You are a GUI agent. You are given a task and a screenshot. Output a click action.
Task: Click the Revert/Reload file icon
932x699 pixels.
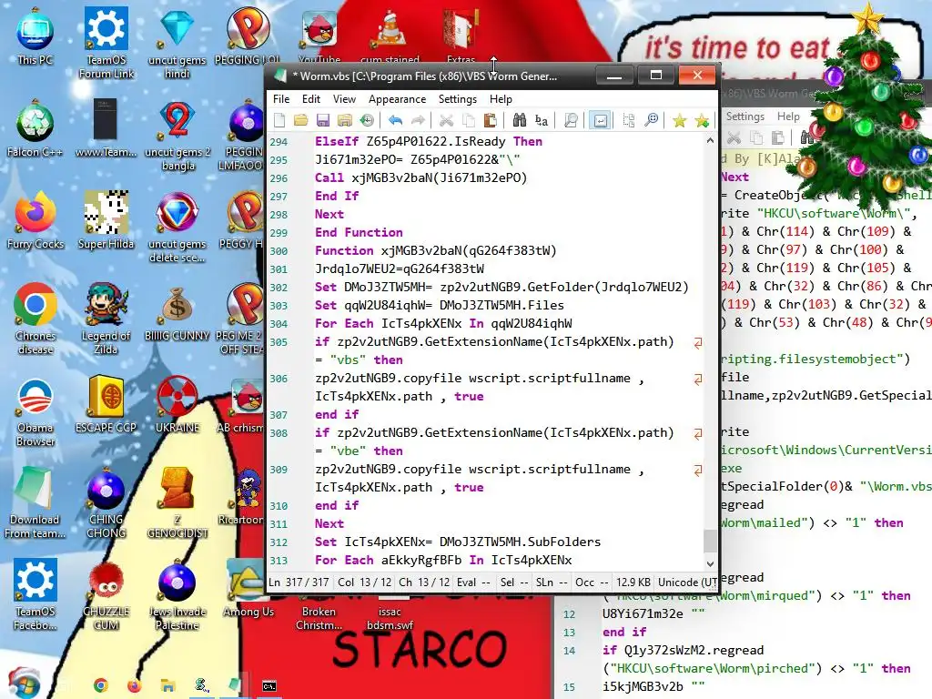tap(367, 121)
